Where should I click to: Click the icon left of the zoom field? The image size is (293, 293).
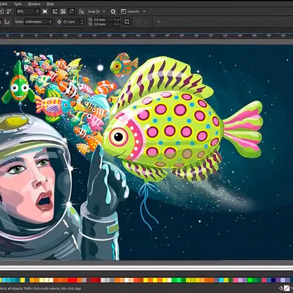click(9, 12)
